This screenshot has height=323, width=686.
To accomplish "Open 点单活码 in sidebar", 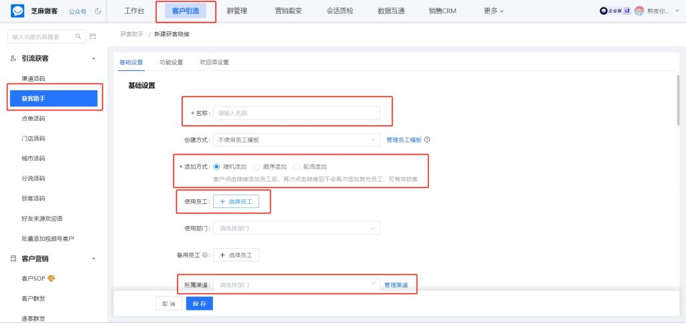I will [x=33, y=119].
